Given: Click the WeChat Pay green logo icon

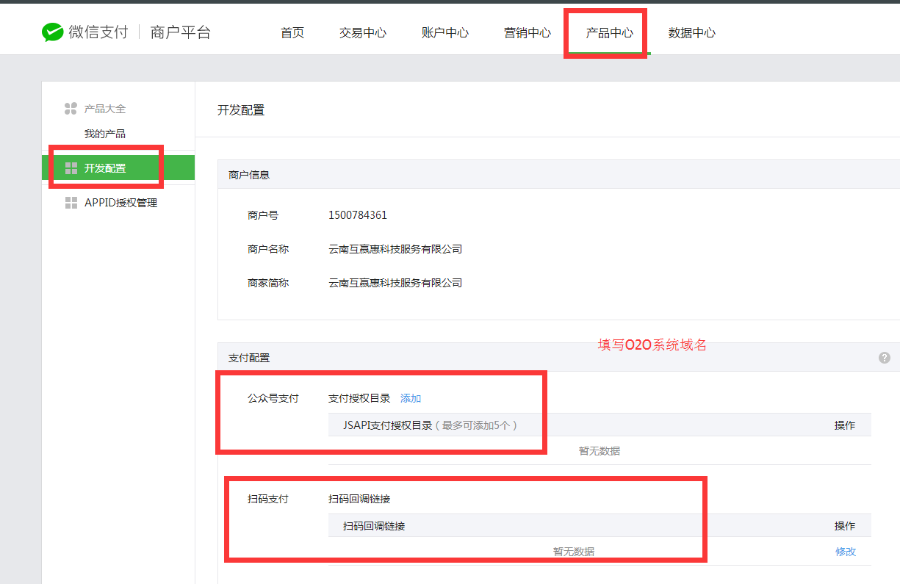Looking at the screenshot, I should tap(50, 32).
